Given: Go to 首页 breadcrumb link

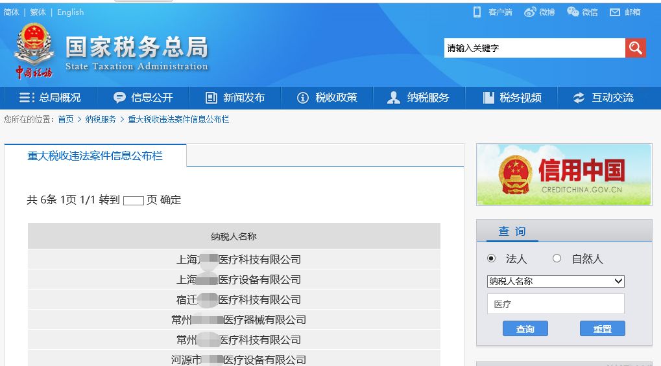Looking at the screenshot, I should tap(66, 120).
